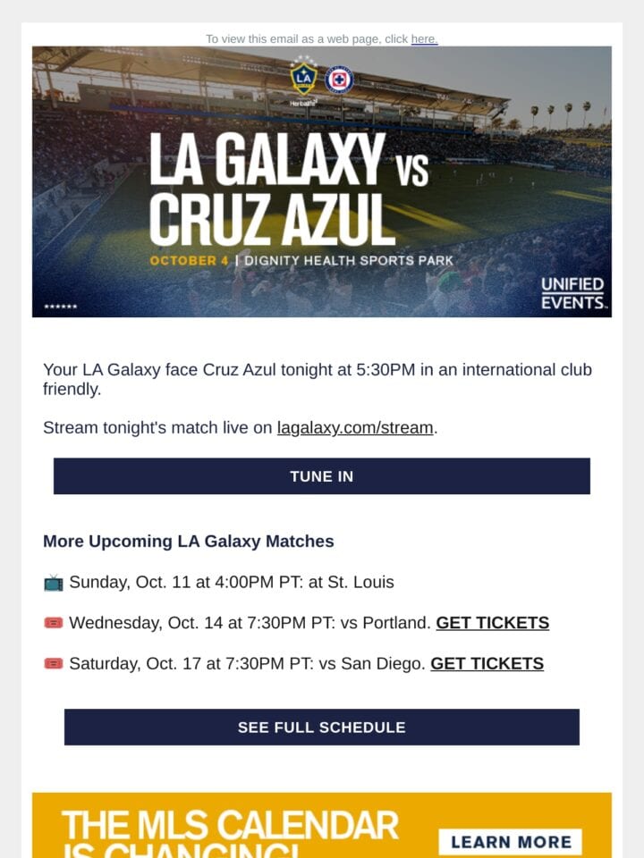
Task: Click the Dignity Health Sports Park text
Action: [x=349, y=261]
